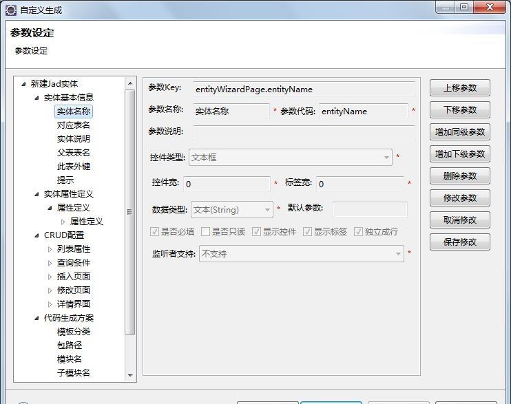Click the 参数说明 input field

[x=304, y=133]
